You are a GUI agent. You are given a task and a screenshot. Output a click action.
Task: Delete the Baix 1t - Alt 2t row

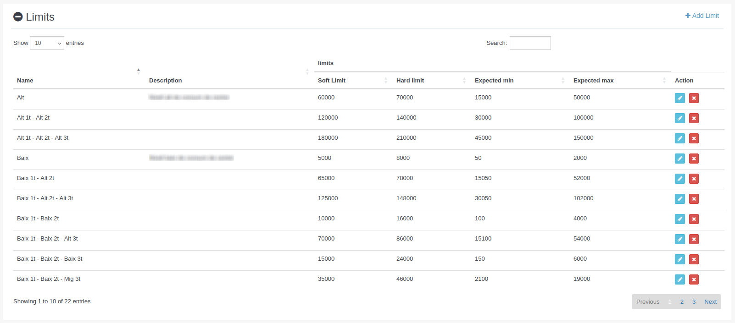coord(694,179)
